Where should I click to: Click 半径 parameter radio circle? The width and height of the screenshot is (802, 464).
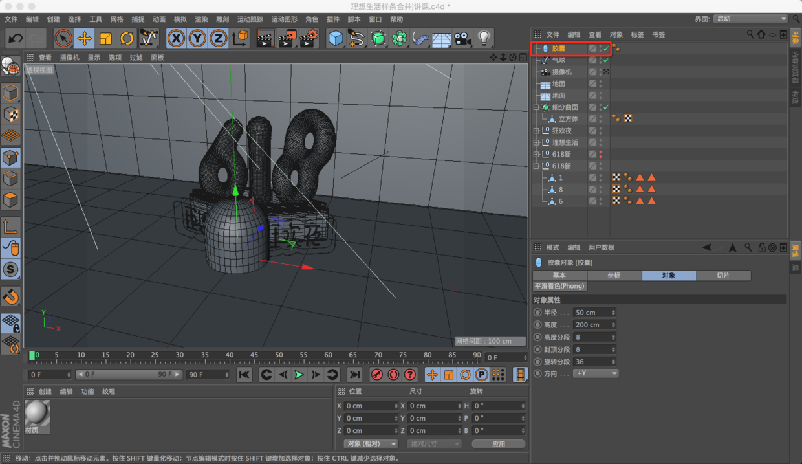[537, 313]
